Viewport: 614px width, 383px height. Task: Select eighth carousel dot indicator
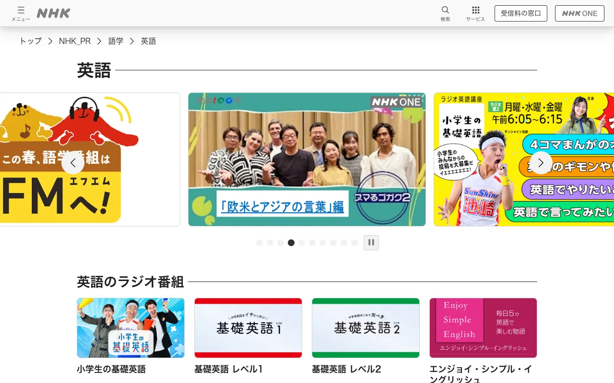pyautogui.click(x=333, y=243)
